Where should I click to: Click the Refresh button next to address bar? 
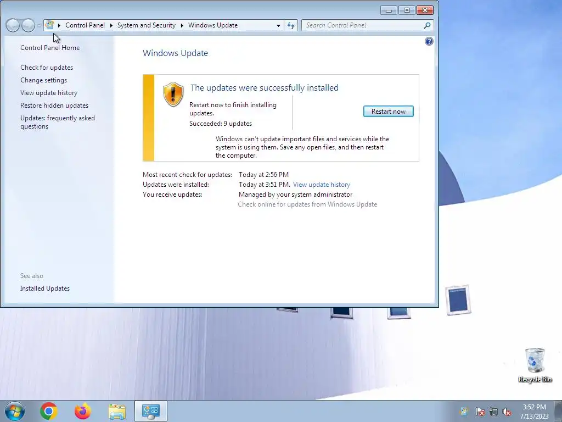click(x=291, y=25)
